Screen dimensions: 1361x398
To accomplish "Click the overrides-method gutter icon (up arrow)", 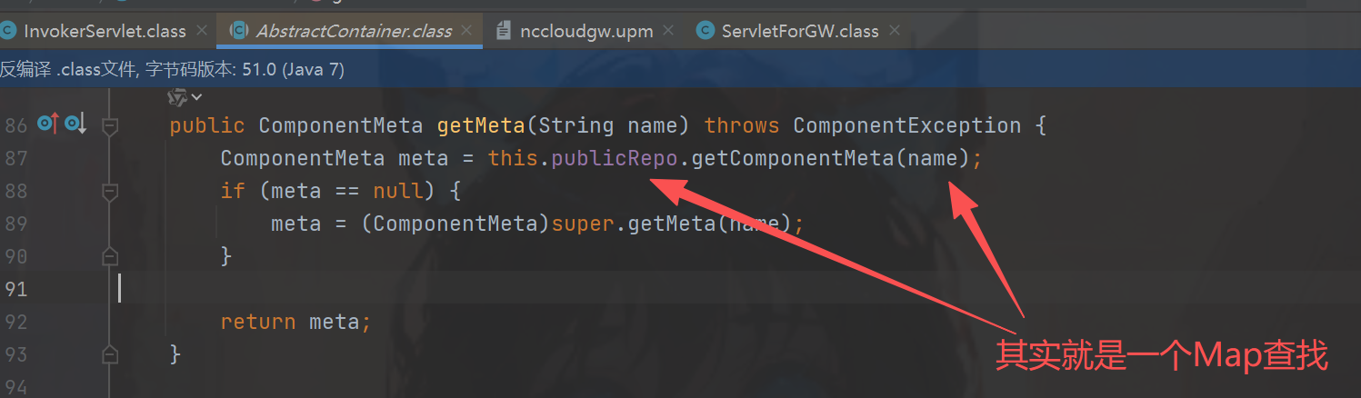I will coord(47,124).
